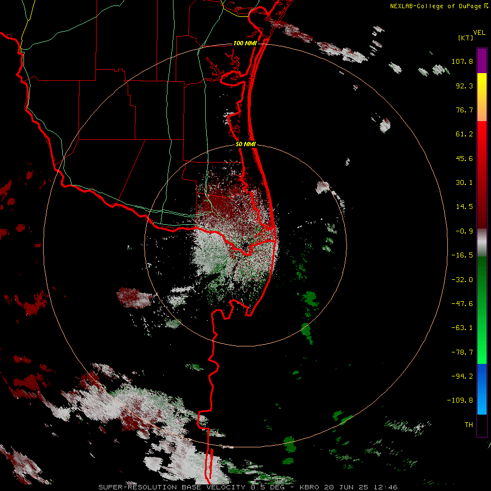491x491 pixels.
Task: Select the -32.0 legend value
Action: tap(462, 280)
